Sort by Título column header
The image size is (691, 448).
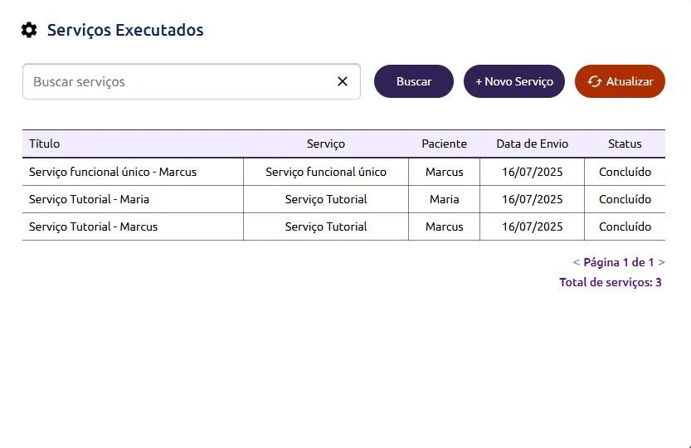coord(45,144)
